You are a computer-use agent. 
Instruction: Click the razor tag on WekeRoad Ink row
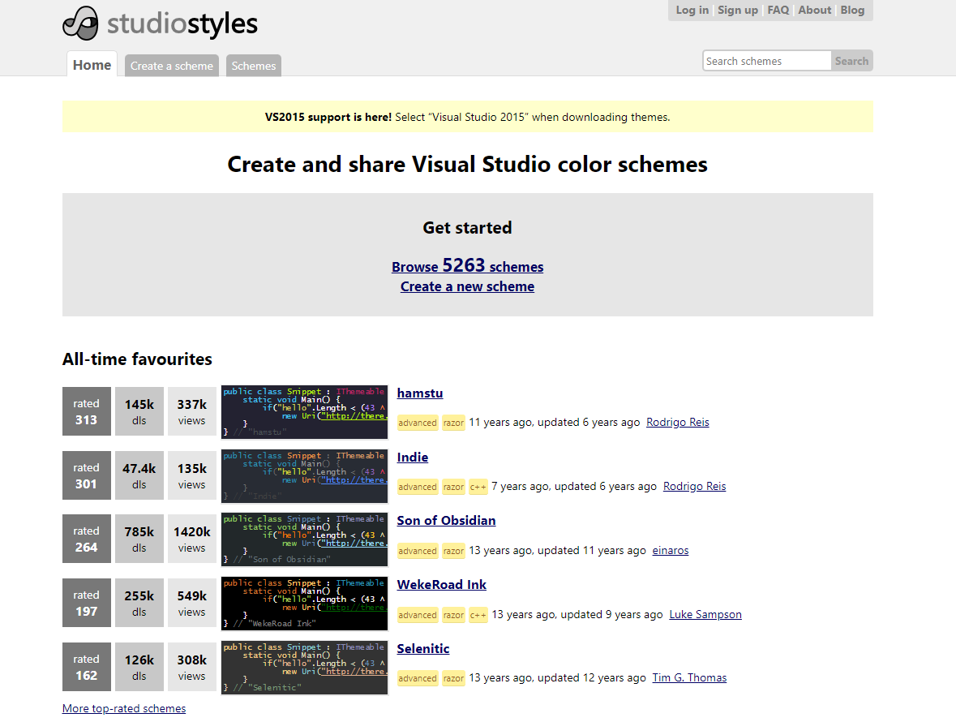[x=453, y=615]
